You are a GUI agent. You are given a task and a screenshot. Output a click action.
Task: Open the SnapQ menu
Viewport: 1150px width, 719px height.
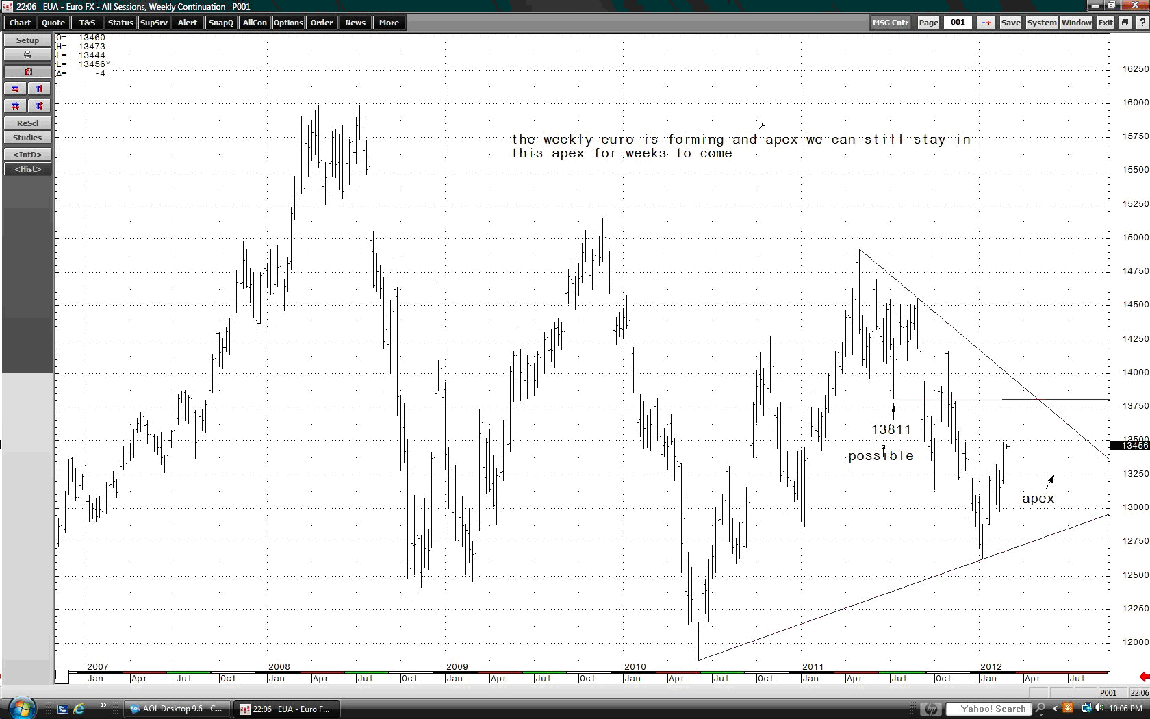(221, 23)
